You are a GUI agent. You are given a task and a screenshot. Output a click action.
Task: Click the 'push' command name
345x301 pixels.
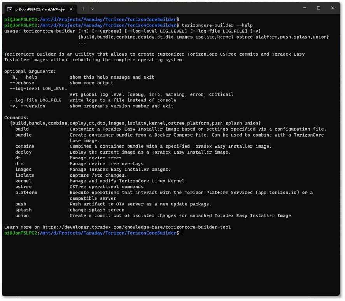coord(21,204)
